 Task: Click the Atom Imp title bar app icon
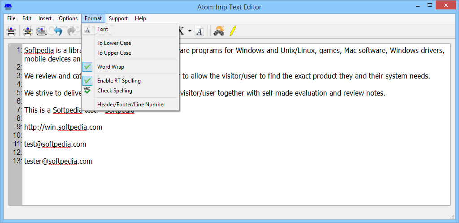[x=8, y=6]
